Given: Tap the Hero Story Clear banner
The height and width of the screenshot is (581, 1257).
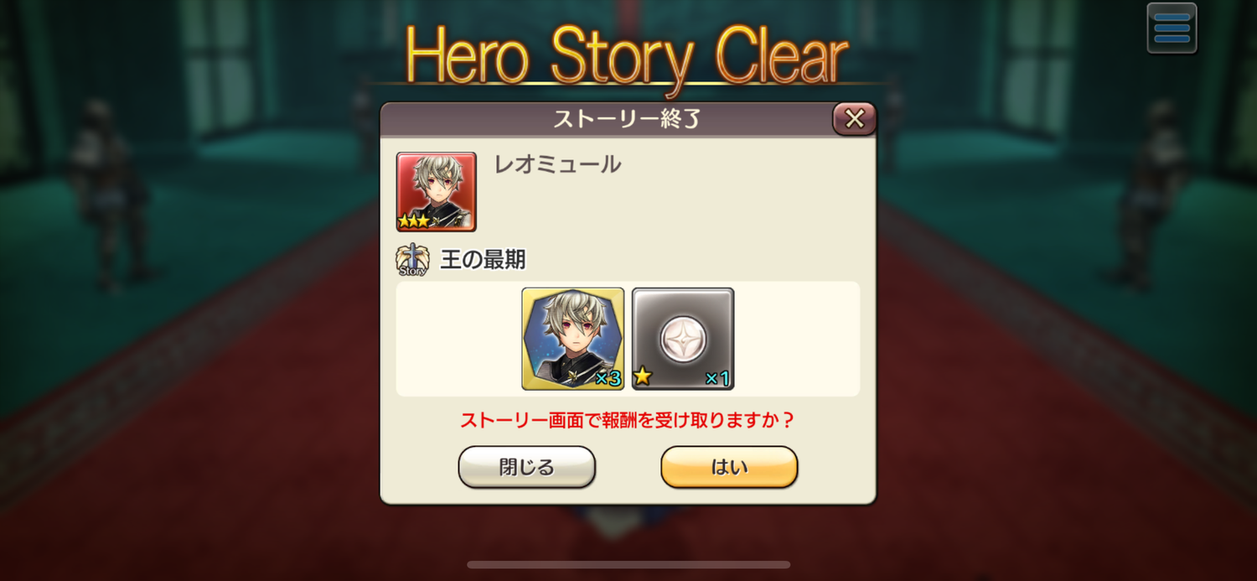Looking at the screenshot, I should (x=627, y=57).
